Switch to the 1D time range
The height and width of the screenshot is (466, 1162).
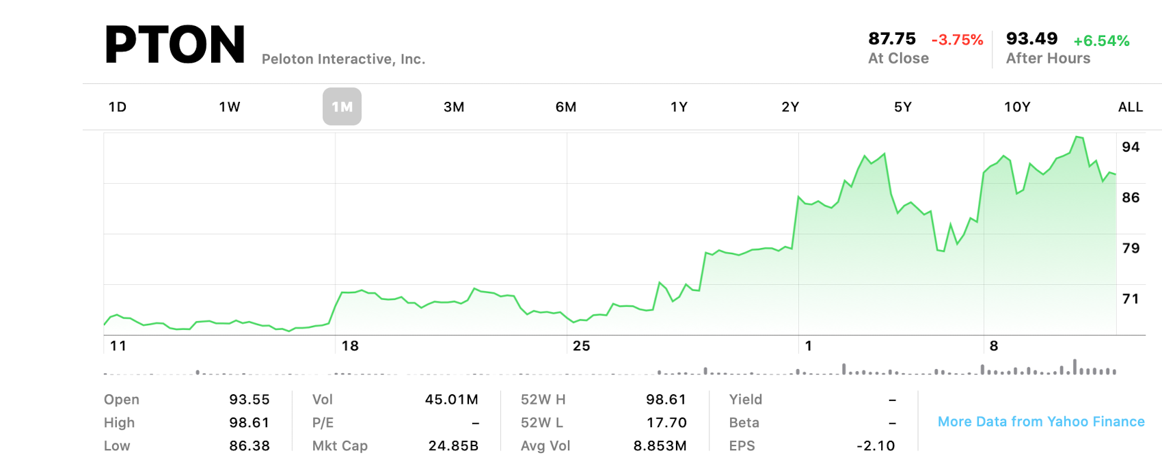[117, 107]
